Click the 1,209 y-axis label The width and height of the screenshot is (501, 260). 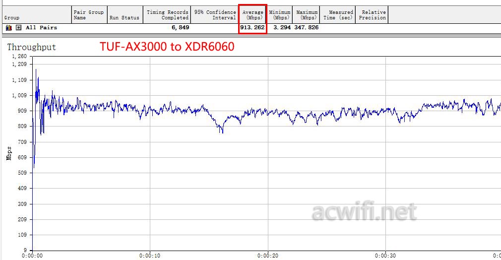tap(19, 65)
